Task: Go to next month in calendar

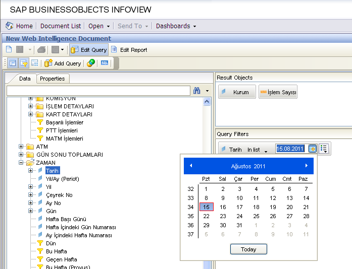Action: tap(307, 166)
